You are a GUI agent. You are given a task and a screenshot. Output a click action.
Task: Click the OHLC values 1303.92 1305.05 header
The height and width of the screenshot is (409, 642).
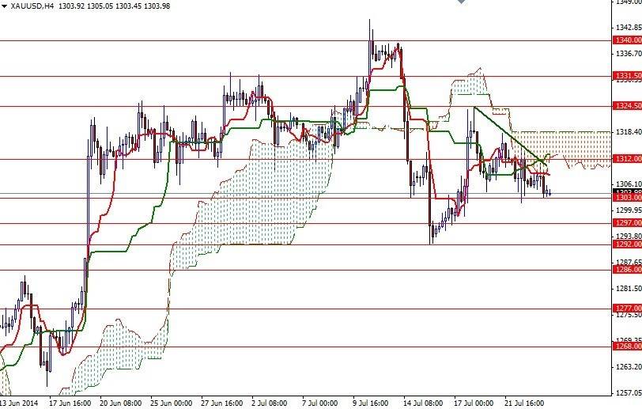pyautogui.click(x=86, y=6)
